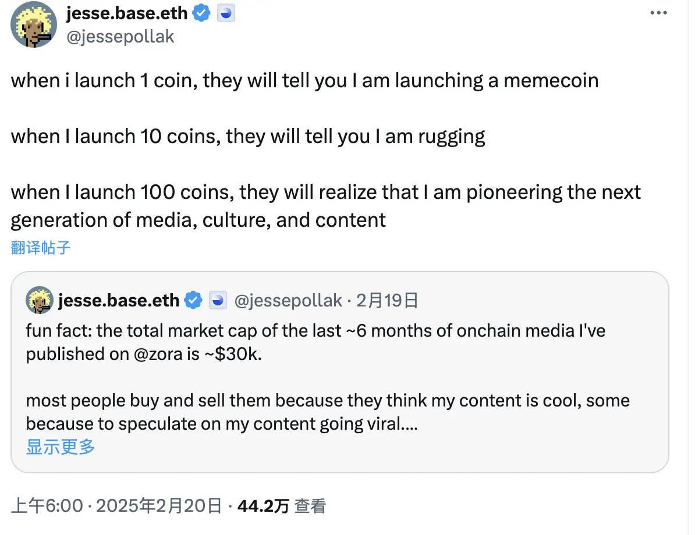Click the jesse.base.eth display name
Viewport: 695px width, 535px height.
125,13
